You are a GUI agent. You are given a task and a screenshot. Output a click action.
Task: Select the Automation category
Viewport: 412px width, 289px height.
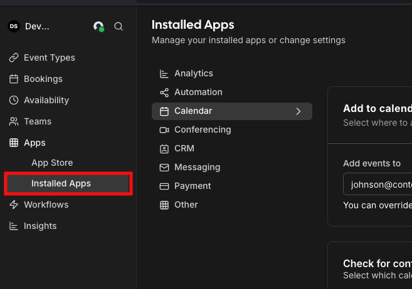tap(198, 92)
